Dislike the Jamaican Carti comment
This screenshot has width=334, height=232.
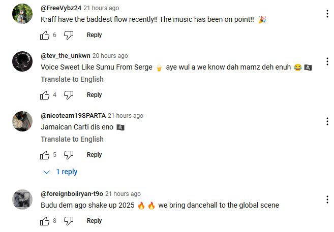(69, 155)
